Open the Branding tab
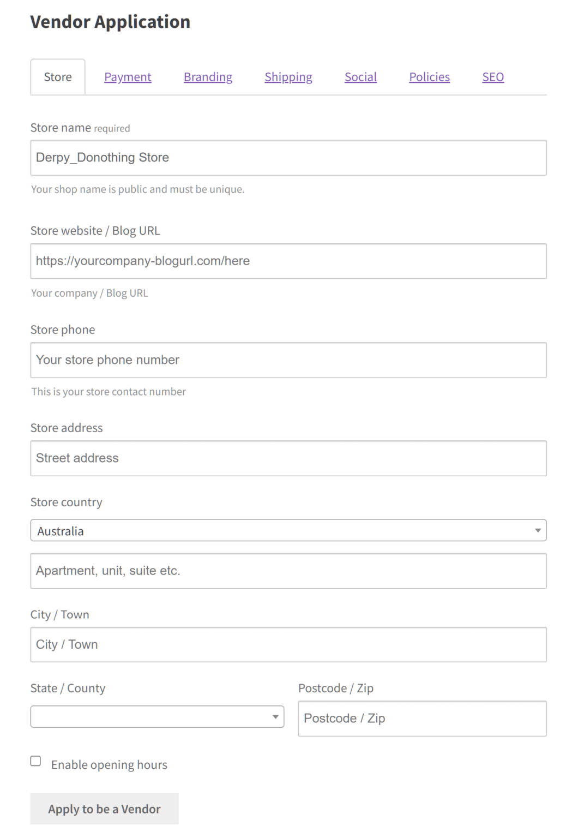Image resolution: width=578 pixels, height=838 pixels. click(208, 77)
